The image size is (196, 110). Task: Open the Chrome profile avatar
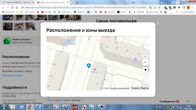188,7
